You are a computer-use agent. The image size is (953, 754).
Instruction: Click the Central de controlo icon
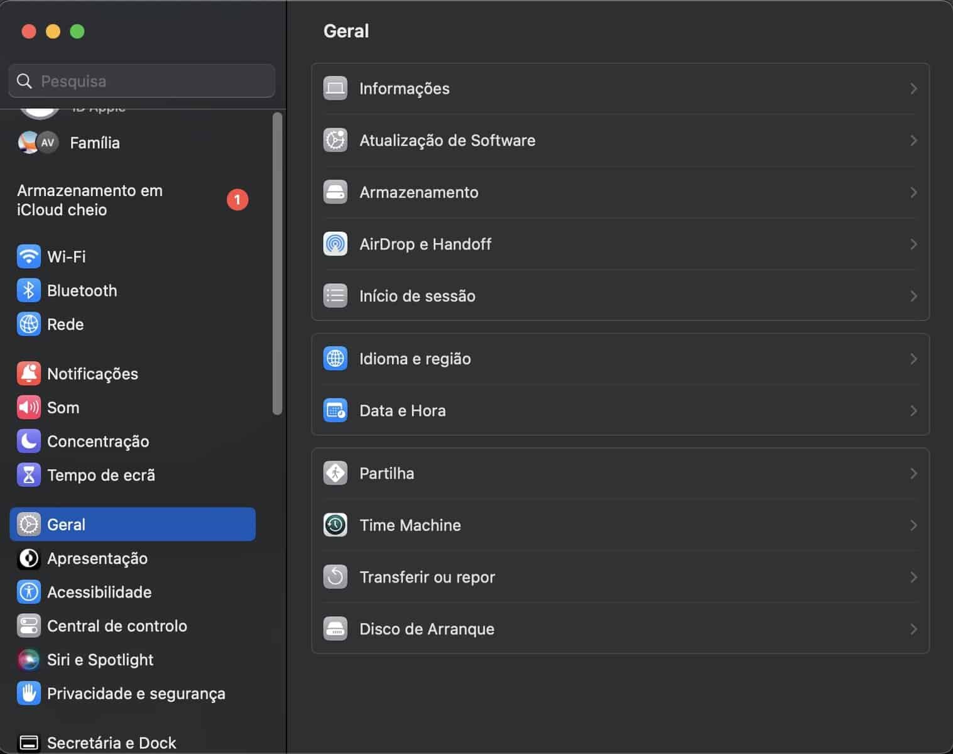pos(29,626)
